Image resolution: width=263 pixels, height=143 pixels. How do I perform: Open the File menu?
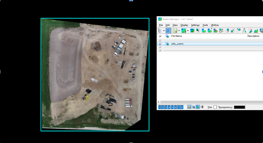161,25
